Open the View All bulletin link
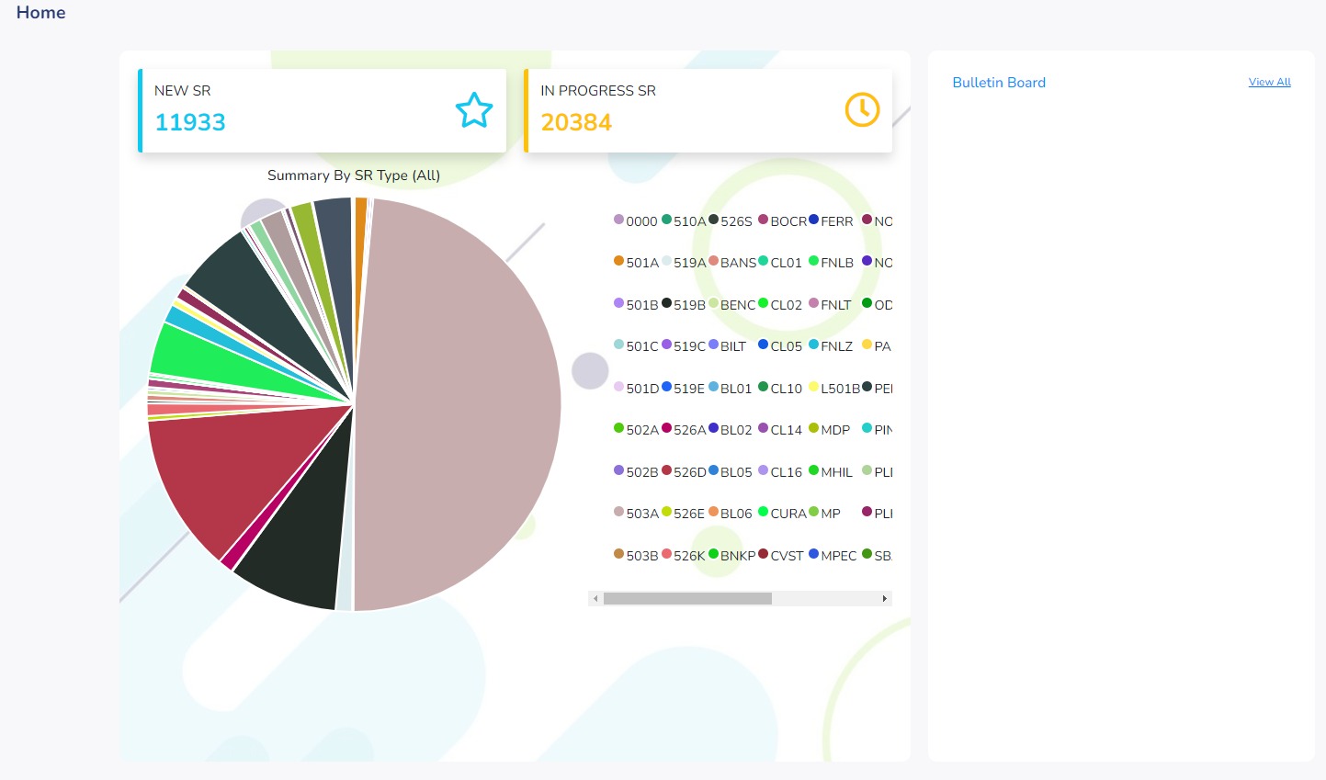The height and width of the screenshot is (780, 1326). coord(1269,82)
